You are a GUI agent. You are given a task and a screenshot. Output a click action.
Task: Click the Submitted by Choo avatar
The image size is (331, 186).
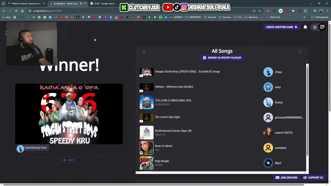20,149
